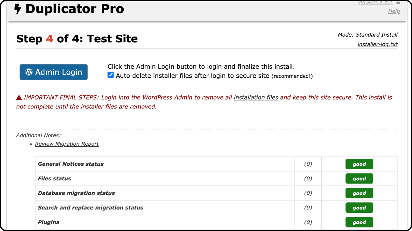This screenshot has width=412, height=231.
Task: Click the good badge for Database migration
Action: click(359, 193)
